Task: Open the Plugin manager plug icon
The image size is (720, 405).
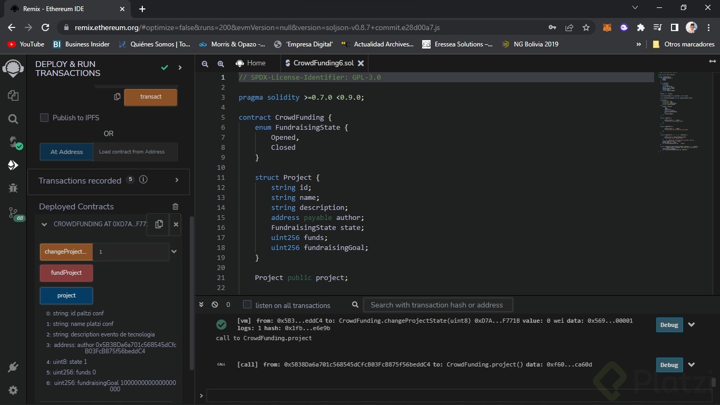Action: (x=13, y=367)
